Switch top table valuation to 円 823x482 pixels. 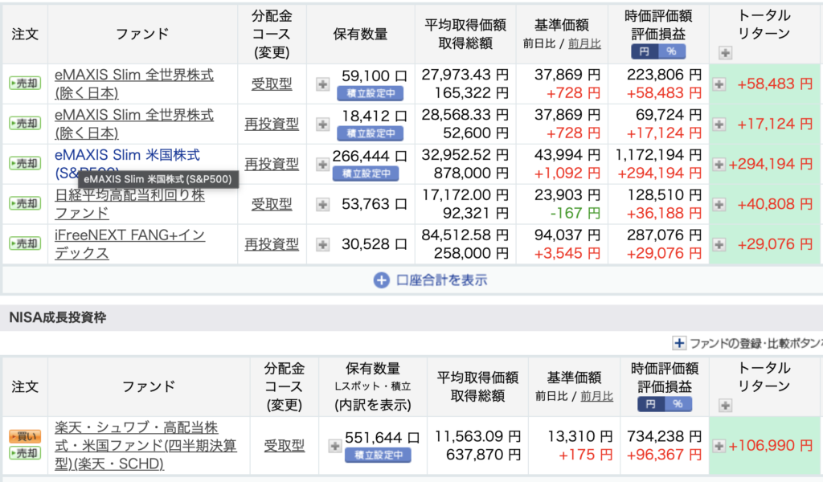pyautogui.click(x=644, y=51)
